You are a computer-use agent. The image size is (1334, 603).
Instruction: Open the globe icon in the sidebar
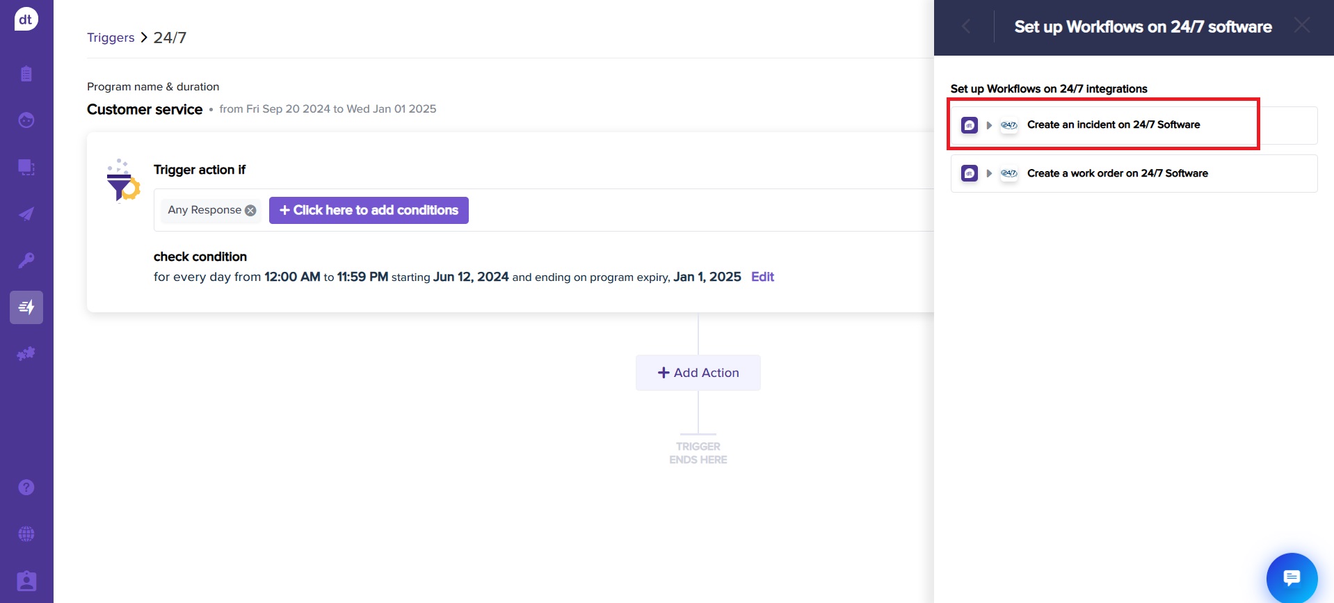(26, 534)
